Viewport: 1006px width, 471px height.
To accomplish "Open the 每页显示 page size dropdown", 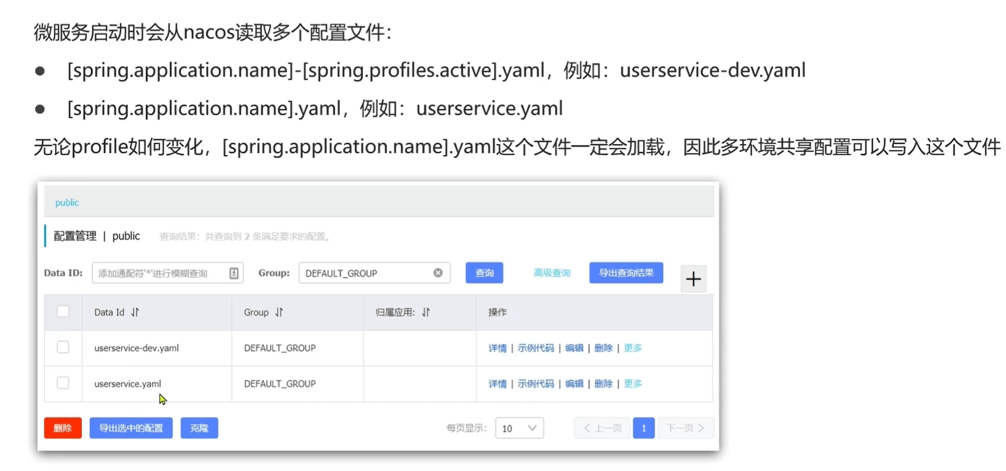I will 519,428.
